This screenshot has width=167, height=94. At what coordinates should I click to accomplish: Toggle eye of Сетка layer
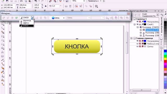coord(138,46)
